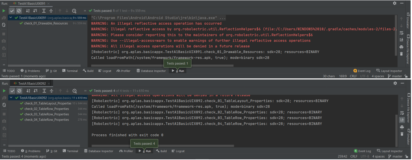The width and height of the screenshot is (412, 160).
Task: Sort tests alphabetically in TestA1BasicUIX092 toolbar
Action: coord(28,91)
